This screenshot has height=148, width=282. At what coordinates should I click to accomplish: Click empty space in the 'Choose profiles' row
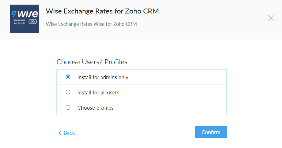(x=169, y=108)
